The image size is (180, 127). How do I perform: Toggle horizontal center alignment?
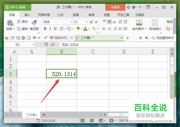[x=109, y=29]
